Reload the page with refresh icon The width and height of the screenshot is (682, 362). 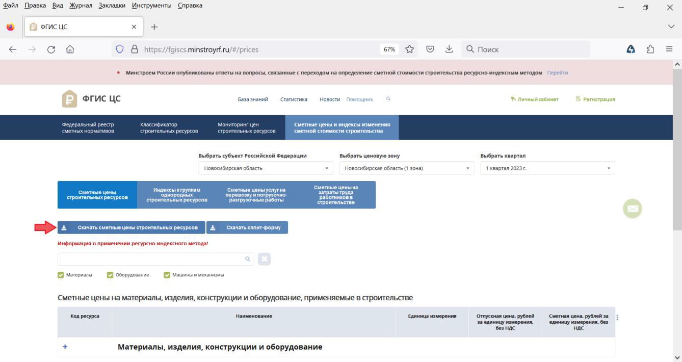click(51, 49)
